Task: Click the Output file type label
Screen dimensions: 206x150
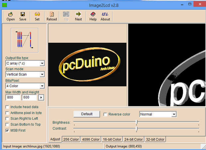Action: point(17,58)
